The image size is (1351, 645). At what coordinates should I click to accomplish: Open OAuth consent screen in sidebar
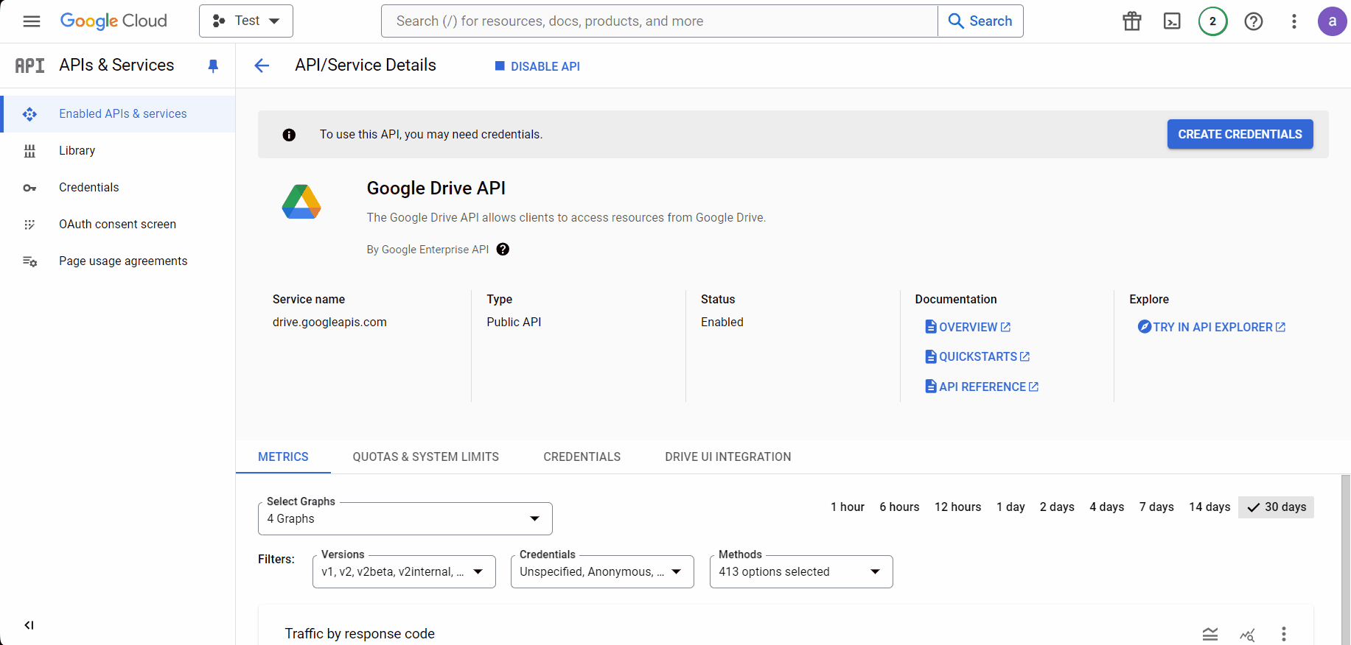pos(118,225)
